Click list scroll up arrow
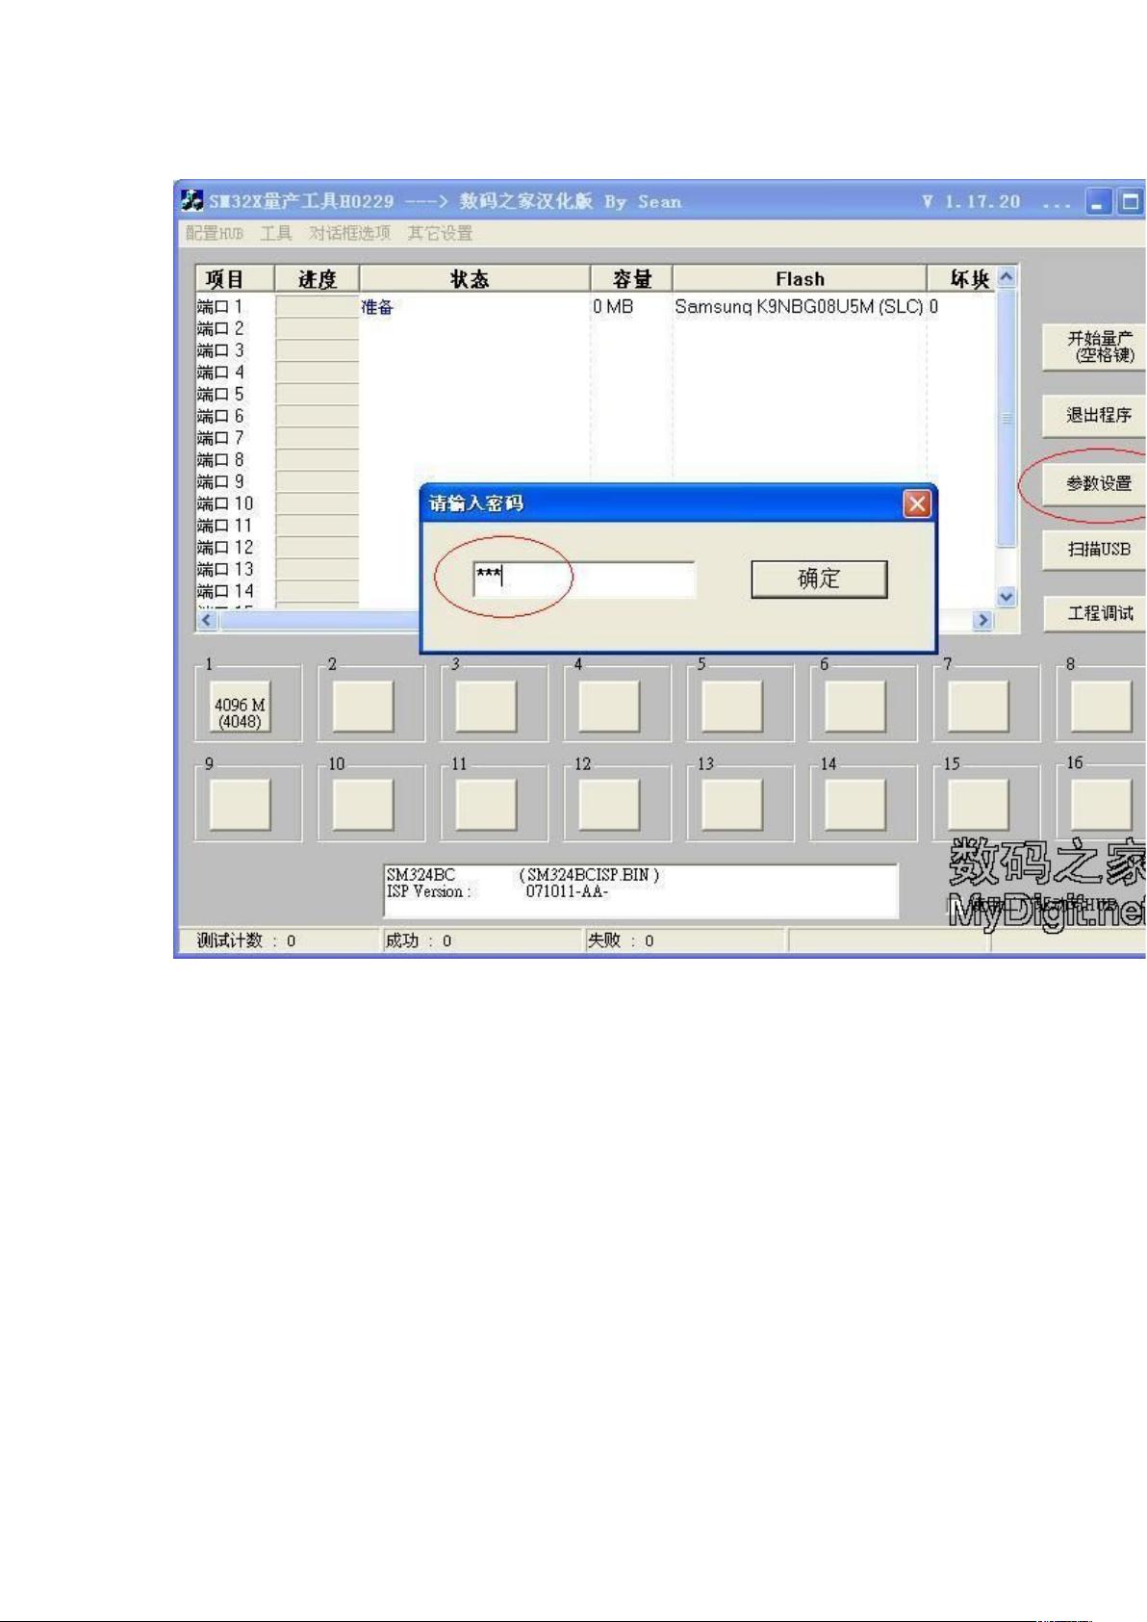Screen dimensions: 1147x1622 coord(1007,277)
